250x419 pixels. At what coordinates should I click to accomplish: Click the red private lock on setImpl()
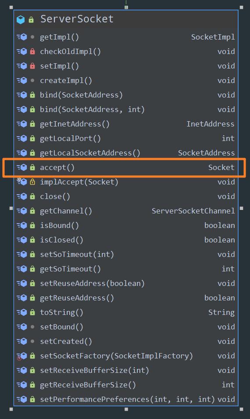pos(32,66)
